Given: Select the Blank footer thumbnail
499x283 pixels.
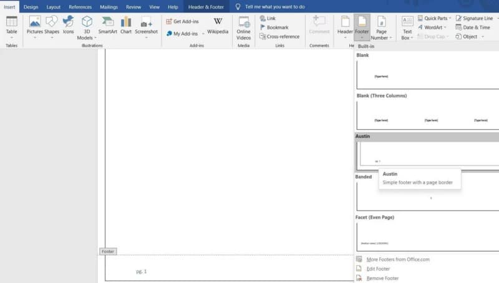Looking at the screenshot, I should pos(428,74).
